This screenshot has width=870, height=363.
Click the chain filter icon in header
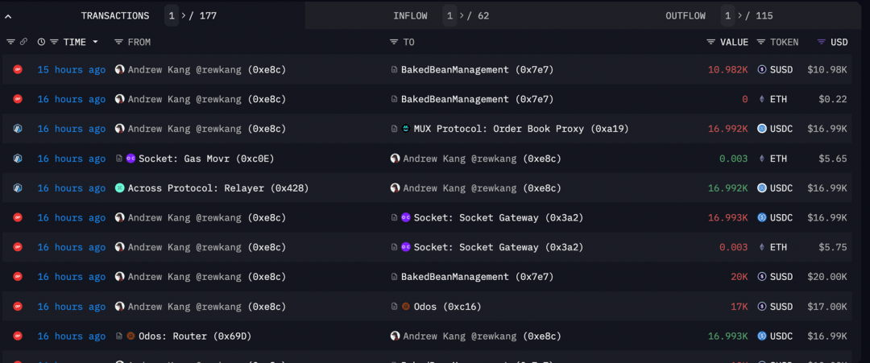click(x=10, y=42)
